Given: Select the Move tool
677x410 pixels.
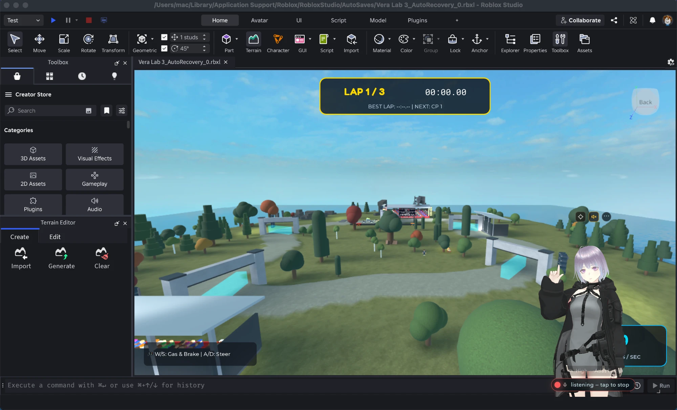Looking at the screenshot, I should (39, 43).
